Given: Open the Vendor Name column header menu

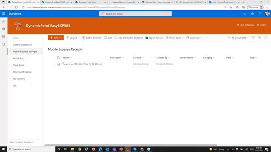Looking at the screenshot, I should (x=188, y=57).
